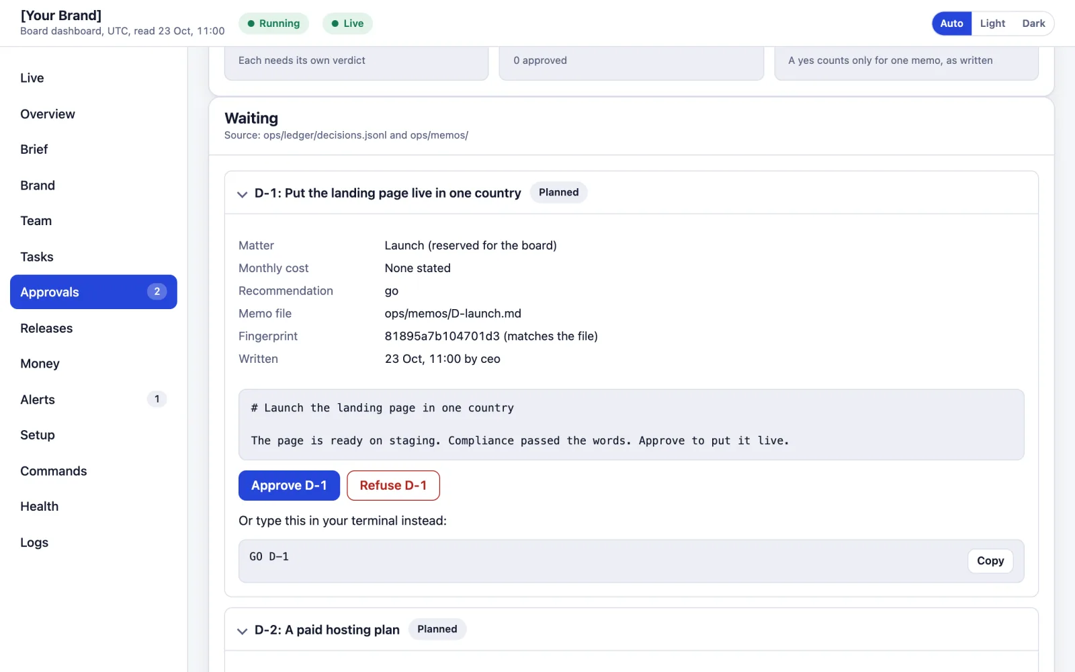The image size is (1075, 672).
Task: Click the Refuse D-1 button
Action: (393, 485)
